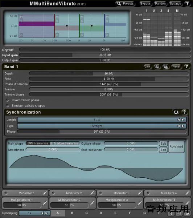This screenshot has height=218, width=193.
Task: Switch to preset slot B
Action: coord(72,213)
